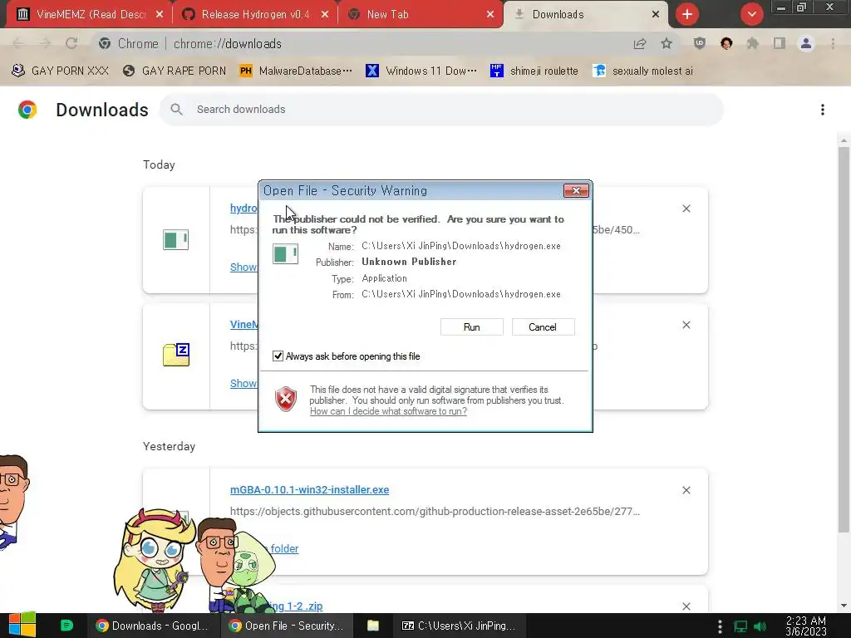Uncheck Always ask before opening this file
The image size is (851, 638).
(x=278, y=356)
